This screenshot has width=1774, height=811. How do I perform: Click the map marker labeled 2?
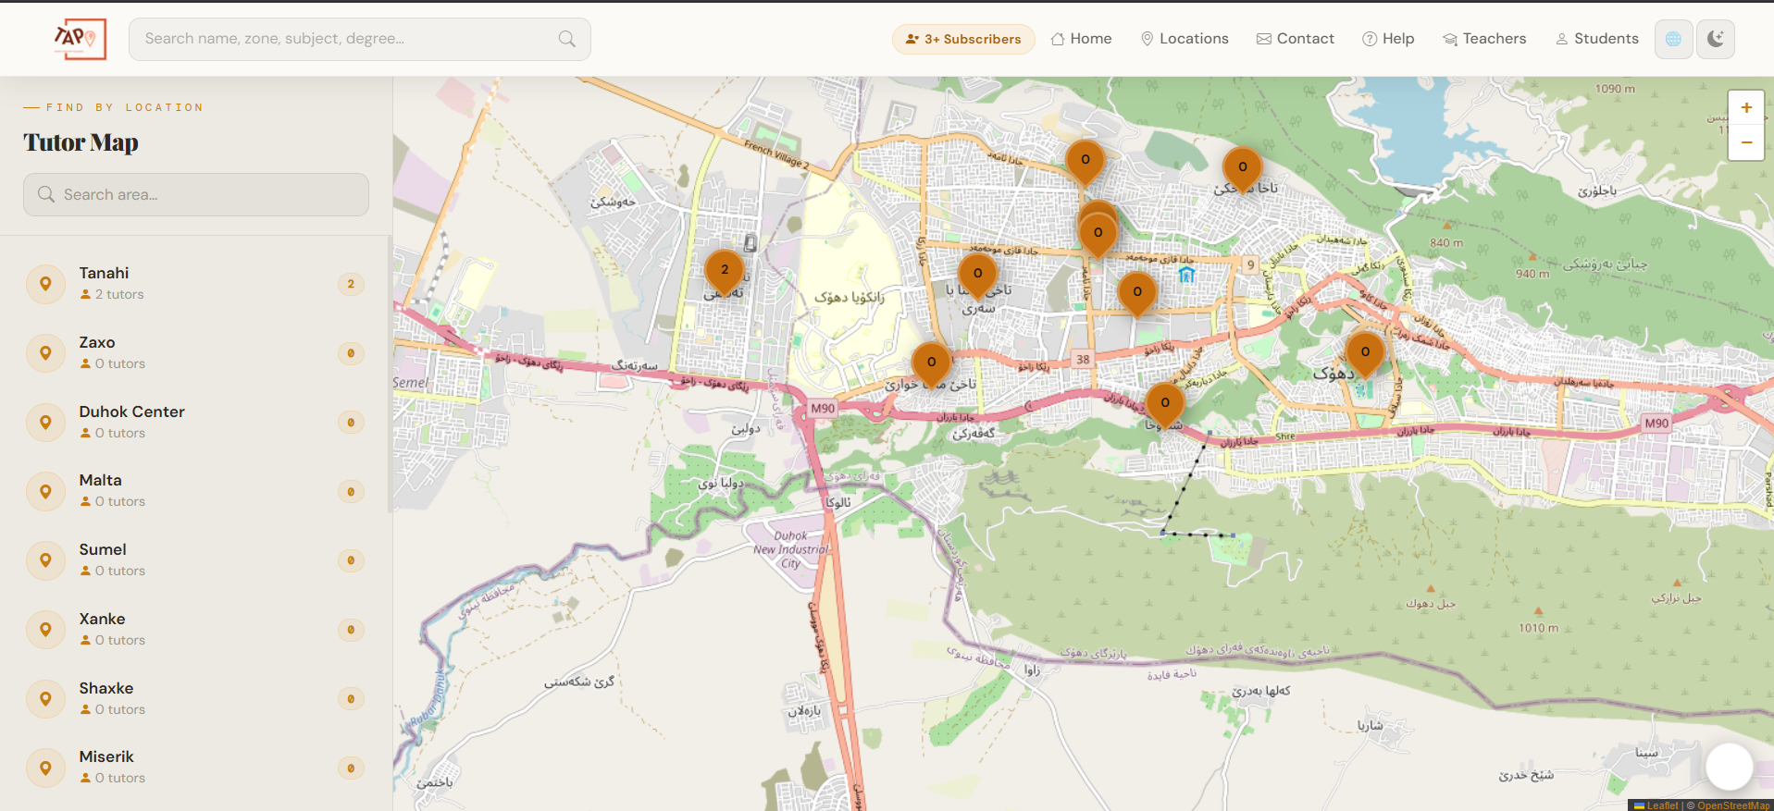(x=725, y=273)
